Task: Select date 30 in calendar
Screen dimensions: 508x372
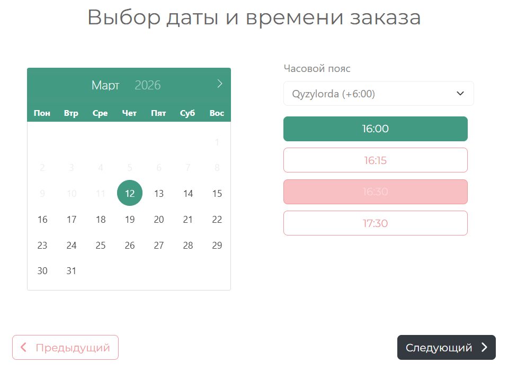Action: click(x=42, y=271)
